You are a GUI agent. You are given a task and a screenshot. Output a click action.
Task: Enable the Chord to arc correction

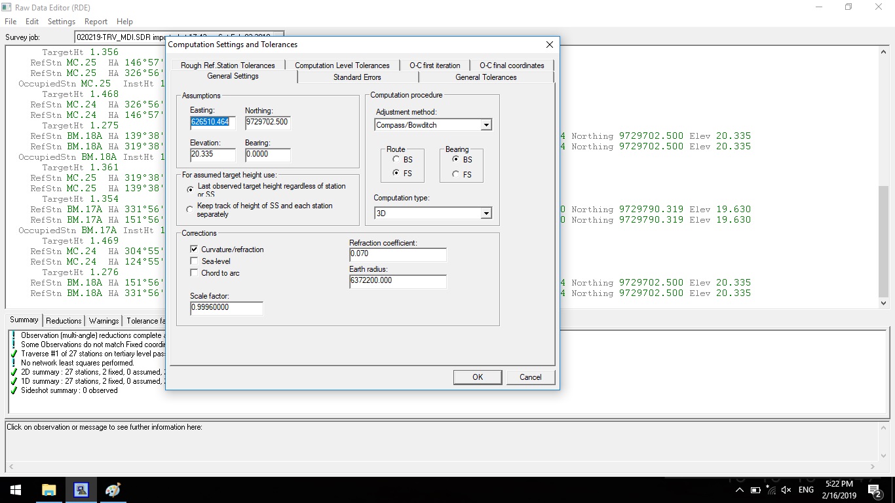[x=194, y=273]
